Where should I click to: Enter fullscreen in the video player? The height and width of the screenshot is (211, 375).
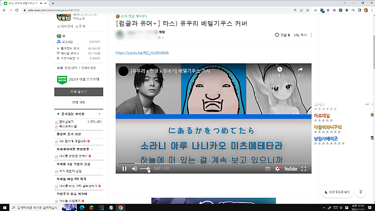pyautogui.click(x=304, y=169)
